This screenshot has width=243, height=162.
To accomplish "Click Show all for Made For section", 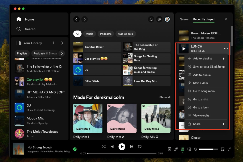I will (165, 97).
